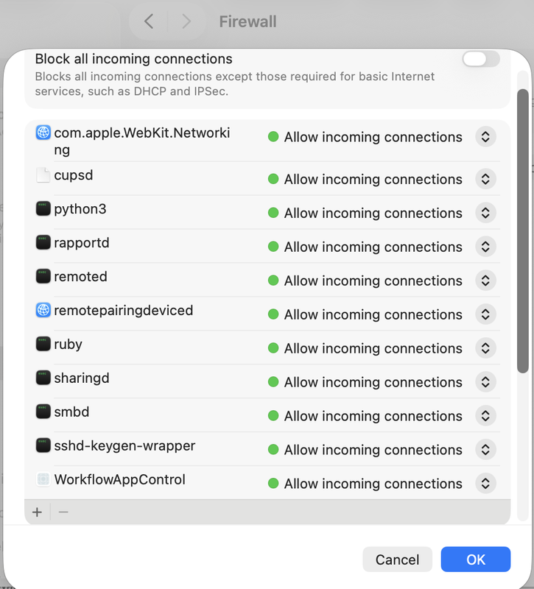The image size is (534, 589).
Task: Click the WorkflowAppControl app icon
Action: point(43,479)
